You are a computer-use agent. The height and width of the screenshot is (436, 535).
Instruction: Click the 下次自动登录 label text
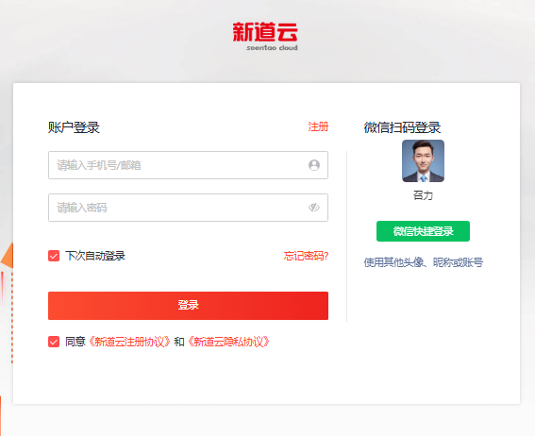(x=95, y=256)
